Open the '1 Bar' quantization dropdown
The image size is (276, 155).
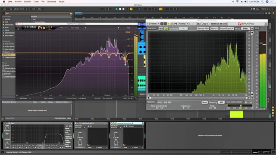tap(41, 9)
